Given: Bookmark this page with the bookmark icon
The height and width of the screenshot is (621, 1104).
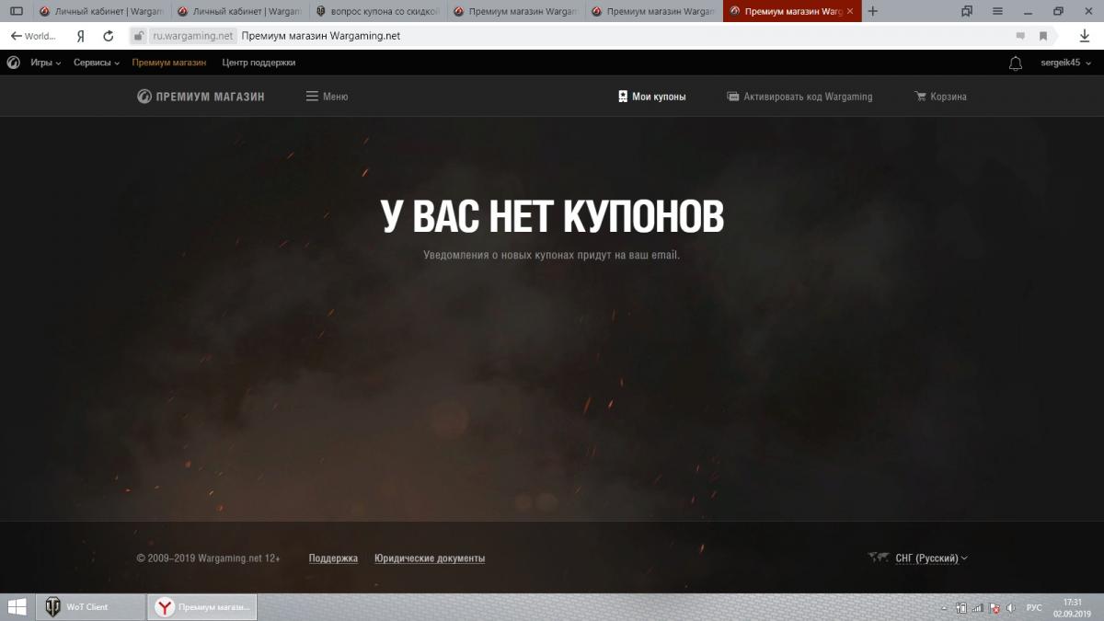Looking at the screenshot, I should pos(1043,36).
